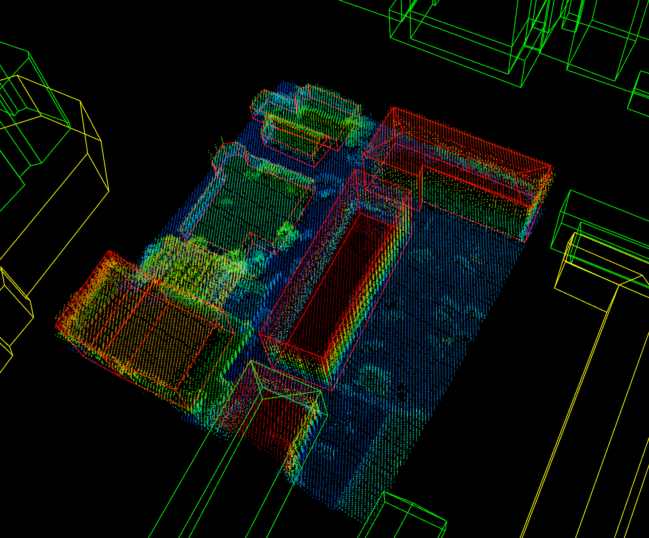The width and height of the screenshot is (649, 538).
Task: Click the long yellow wireframe at bottom right
Action: coord(590,421)
